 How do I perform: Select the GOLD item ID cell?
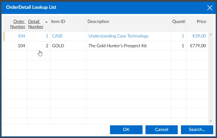[x=58, y=46]
